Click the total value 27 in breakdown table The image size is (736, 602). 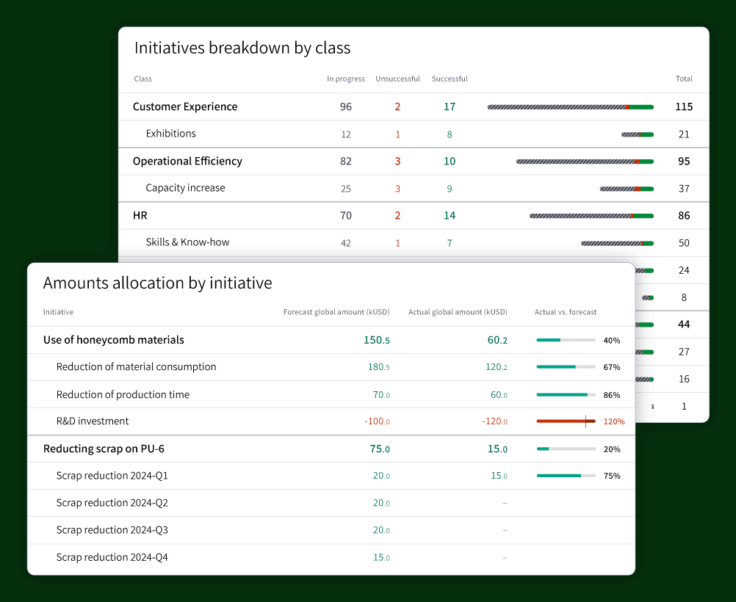click(x=684, y=352)
